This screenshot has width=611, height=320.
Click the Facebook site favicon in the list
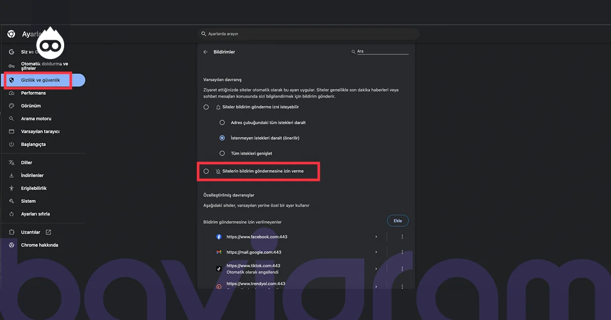(219, 236)
